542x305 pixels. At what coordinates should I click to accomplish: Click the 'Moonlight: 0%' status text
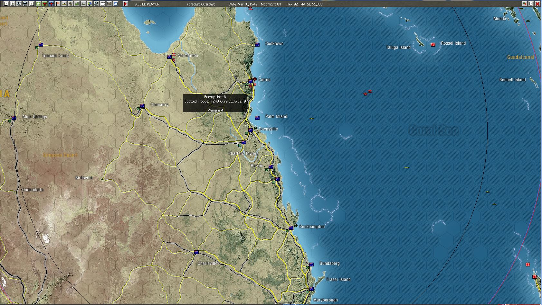click(x=271, y=4)
